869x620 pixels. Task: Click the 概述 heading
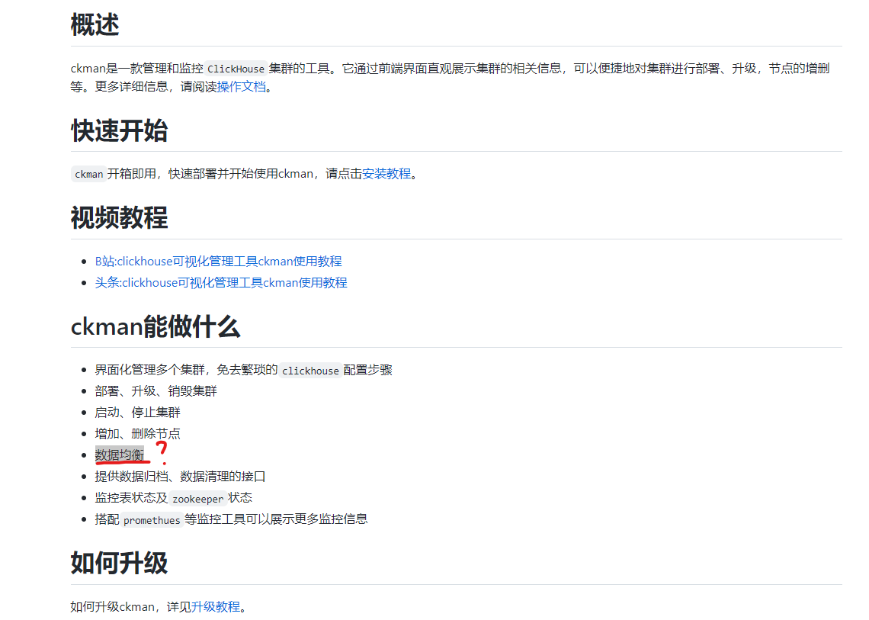[95, 25]
